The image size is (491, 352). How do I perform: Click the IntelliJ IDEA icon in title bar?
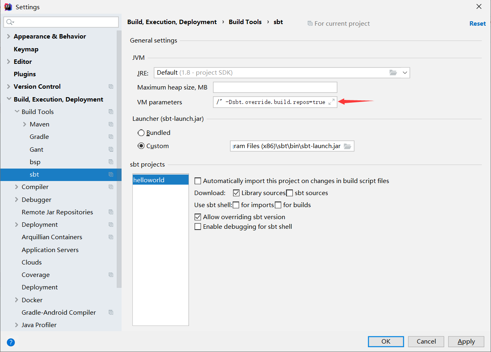pyautogui.click(x=8, y=7)
